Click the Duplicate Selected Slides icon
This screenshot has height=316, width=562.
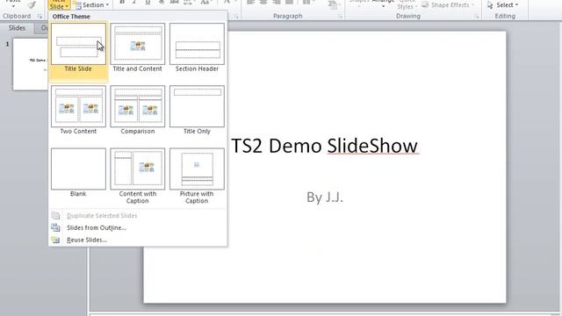pos(55,215)
